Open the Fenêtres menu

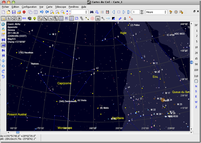(x=74, y=7)
